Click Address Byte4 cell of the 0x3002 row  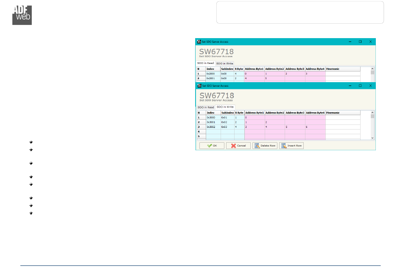315,127
